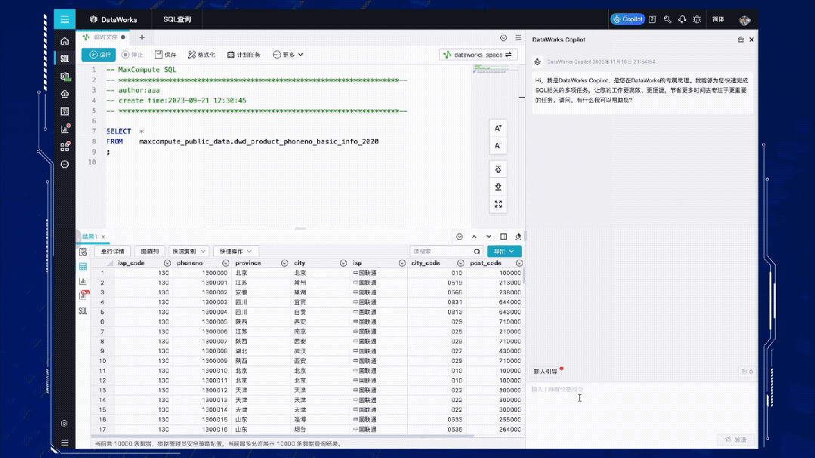Image resolution: width=815 pixels, height=458 pixels.
Task: Click the pin icon in results header
Action: (517, 237)
